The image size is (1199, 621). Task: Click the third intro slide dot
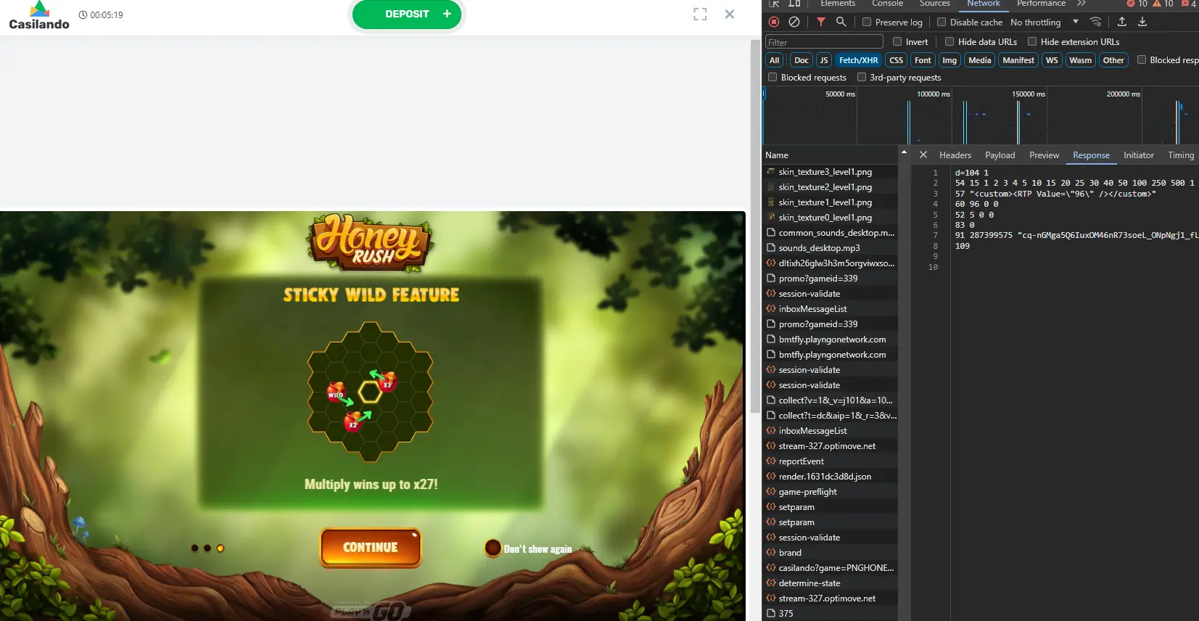(x=221, y=548)
